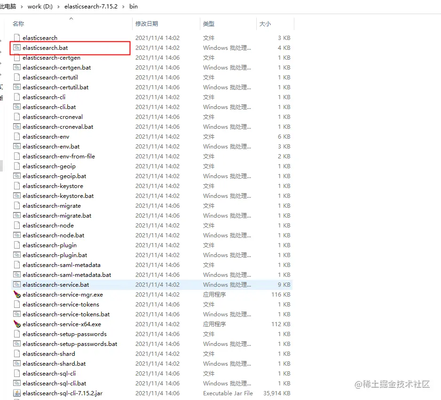Select the elasticsearch-service.bat batch icon

click(17, 284)
